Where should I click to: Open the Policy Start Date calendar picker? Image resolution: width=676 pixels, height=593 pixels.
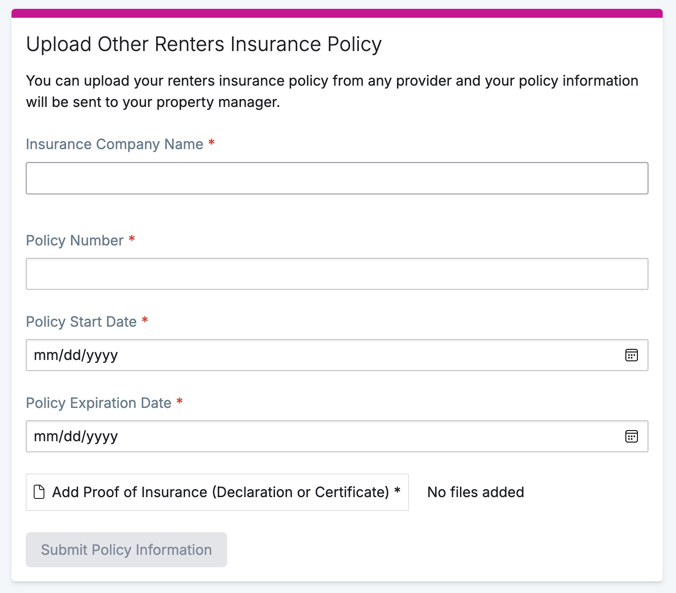(x=631, y=355)
